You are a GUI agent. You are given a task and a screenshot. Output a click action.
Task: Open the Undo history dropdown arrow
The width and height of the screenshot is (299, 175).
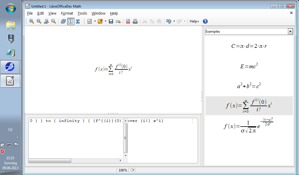174,21
